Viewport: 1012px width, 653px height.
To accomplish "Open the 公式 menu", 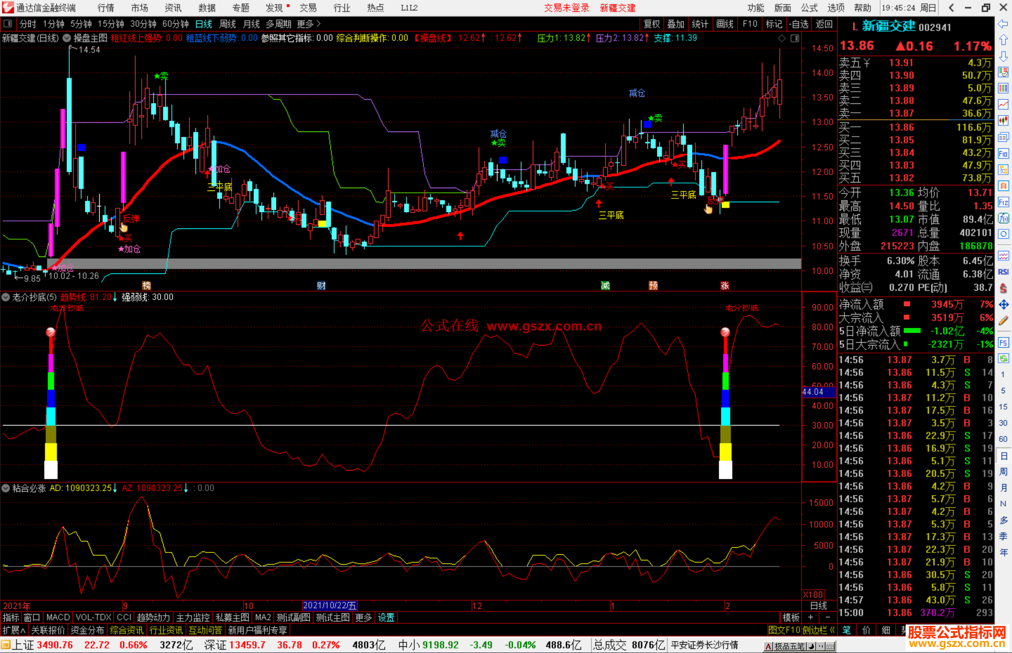I will (809, 7).
